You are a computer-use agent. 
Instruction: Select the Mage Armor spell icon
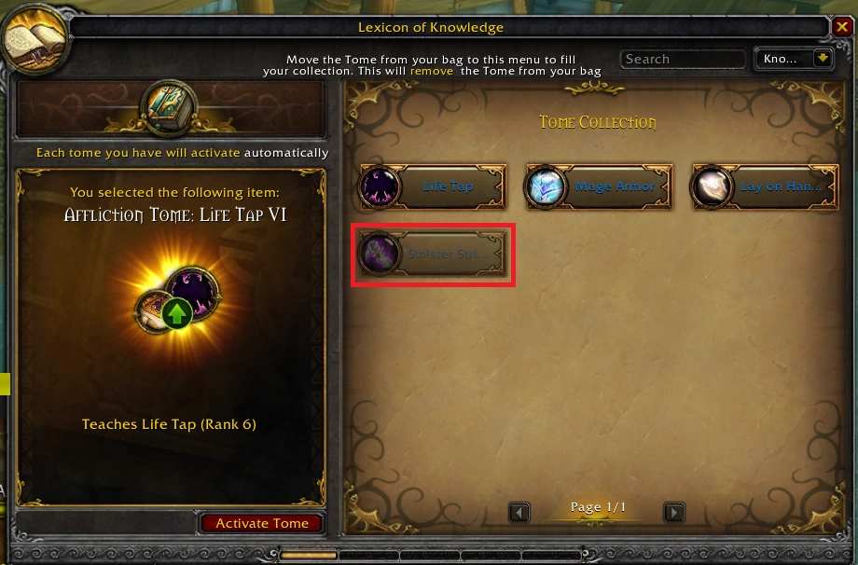[546, 186]
